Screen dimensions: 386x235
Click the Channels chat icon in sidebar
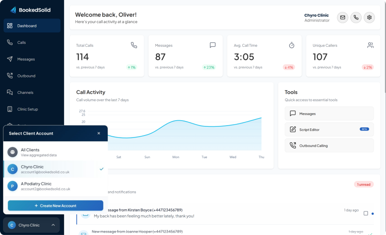[10, 93]
